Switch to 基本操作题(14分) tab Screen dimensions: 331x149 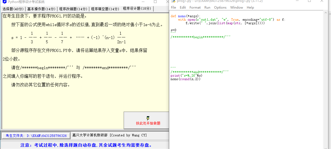coord(41,9)
